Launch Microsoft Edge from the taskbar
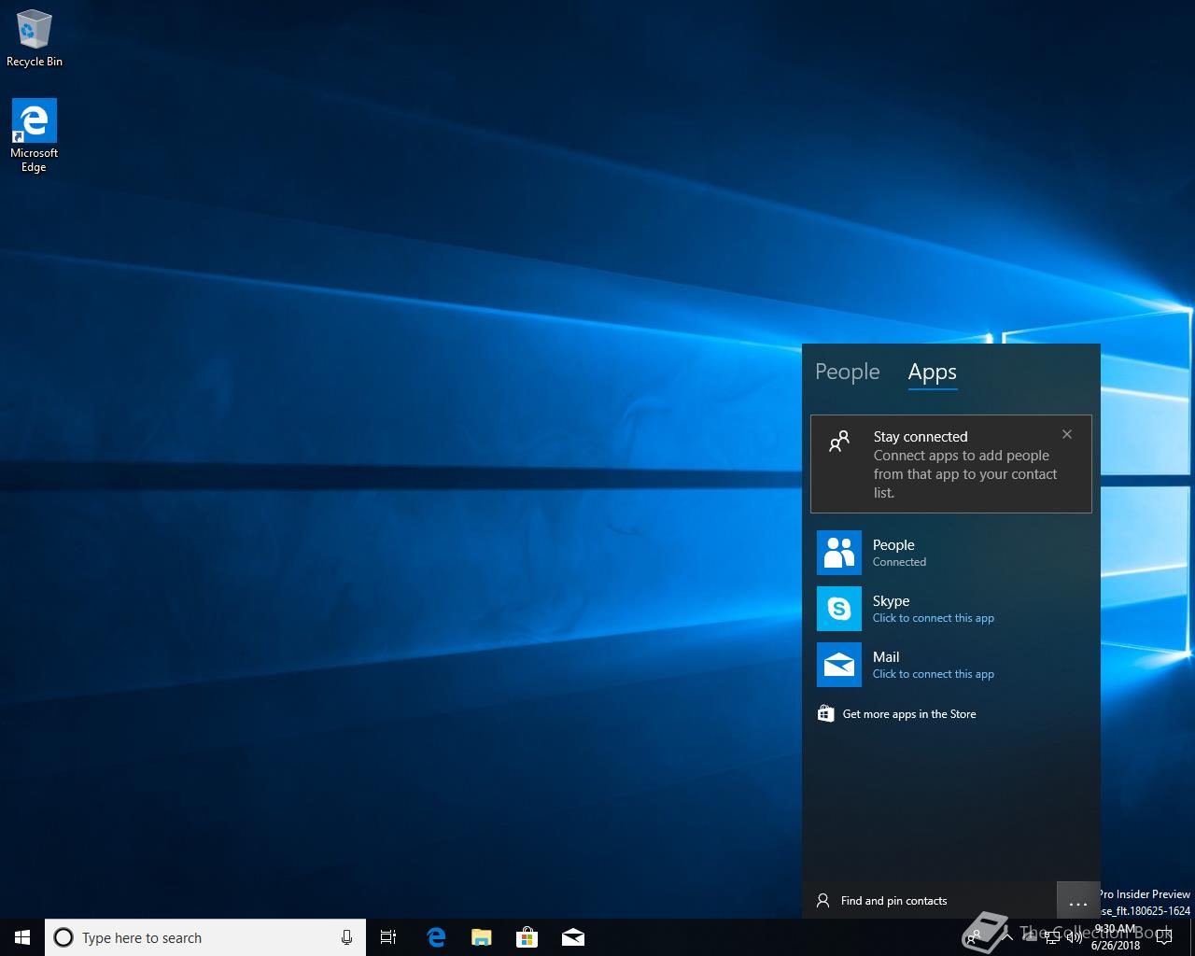 (436, 937)
